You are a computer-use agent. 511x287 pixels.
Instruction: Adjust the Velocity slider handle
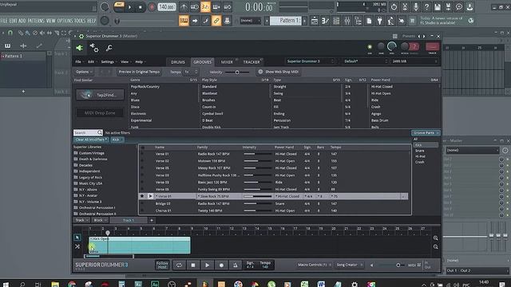tap(237, 72)
